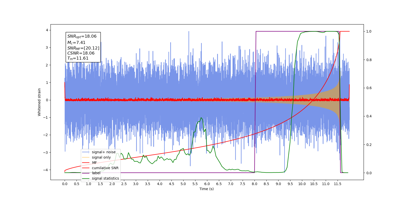Viewport: 404px width, 202px height.
Task: Click the 0.0 tick on the time axis
Action: pos(65,184)
